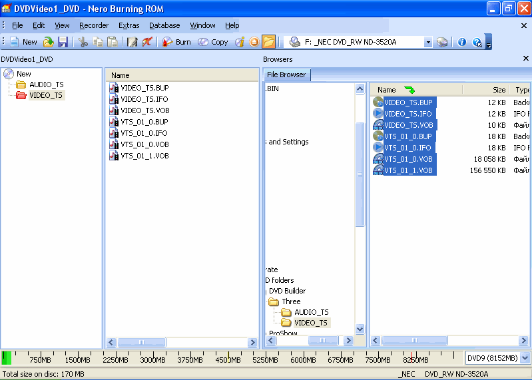Select the File Browser tab

(x=286, y=75)
